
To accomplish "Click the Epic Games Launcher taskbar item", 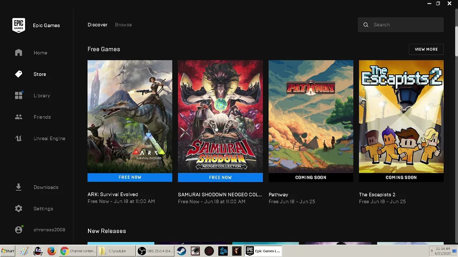I will pyautogui.click(x=263, y=251).
